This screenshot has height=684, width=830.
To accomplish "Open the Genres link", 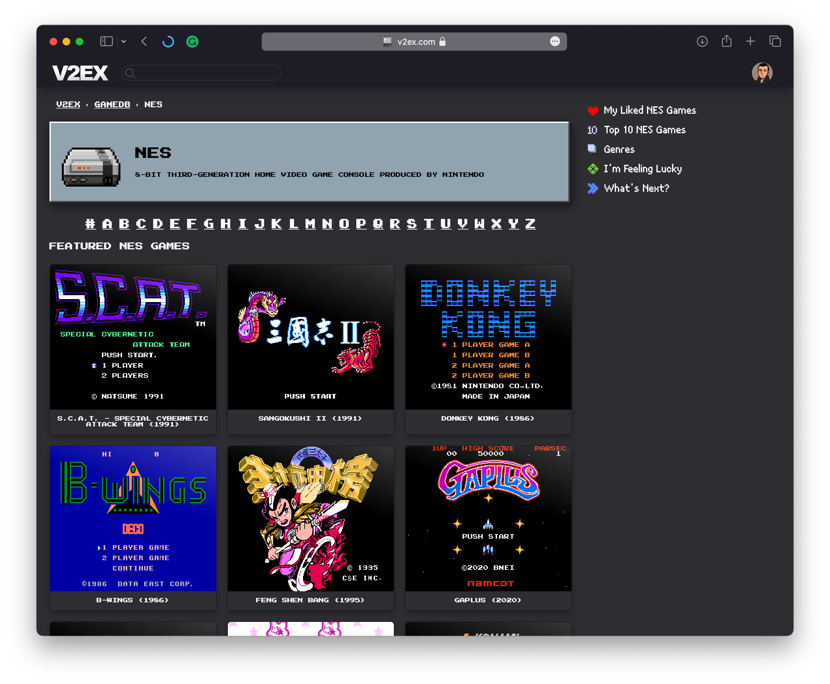I will (619, 149).
